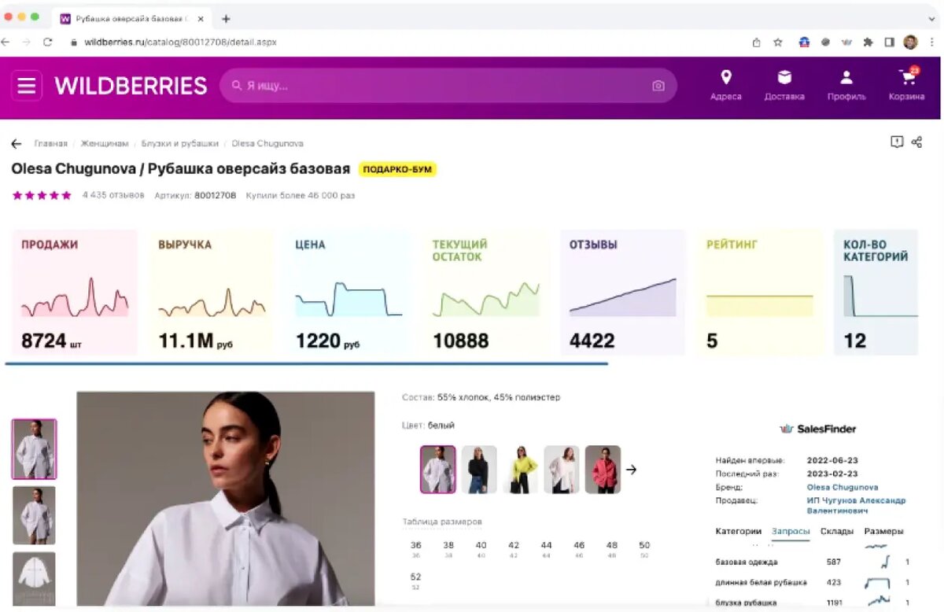944x612 pixels.
Task: Open breadcrumb 'Женщинам'
Action: 105,144
